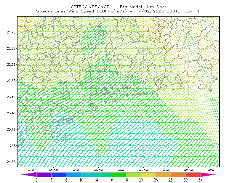The height and width of the screenshot is (183, 237).
Task: Click the purple 2-6 color swatch
Action: (x=44, y=174)
